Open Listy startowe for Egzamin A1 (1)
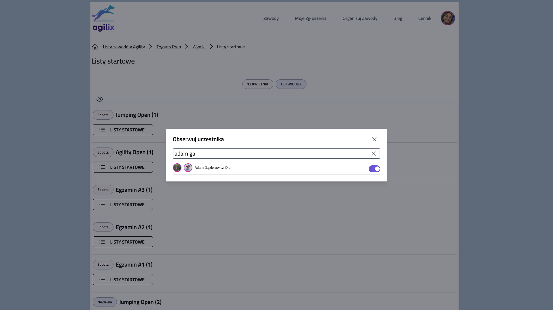The width and height of the screenshot is (553, 310). coord(123,280)
